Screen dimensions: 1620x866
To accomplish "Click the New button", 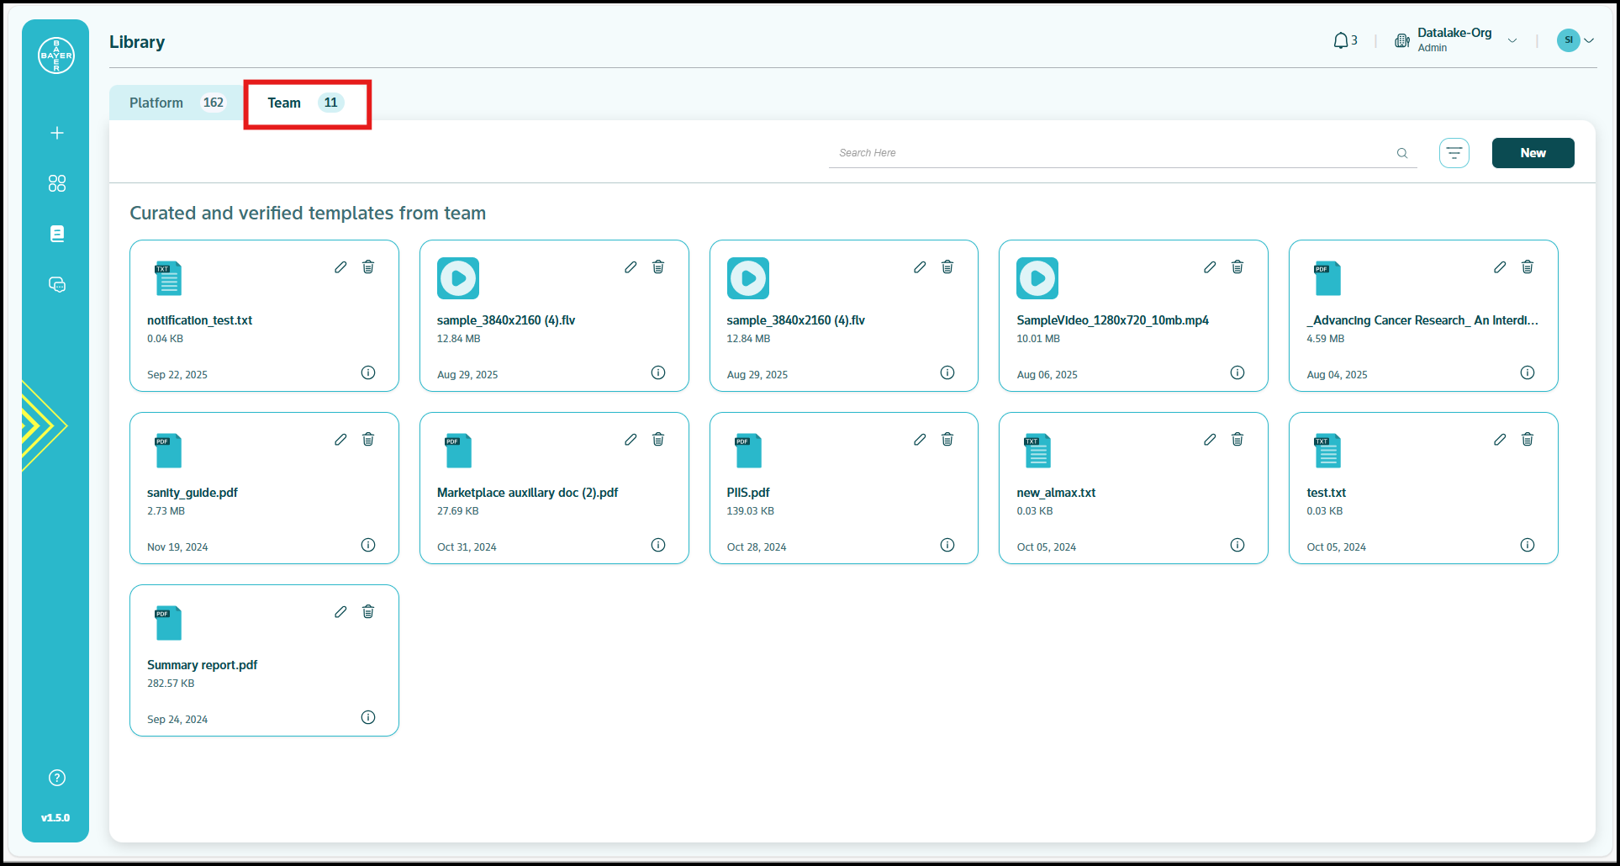I will [1533, 153].
